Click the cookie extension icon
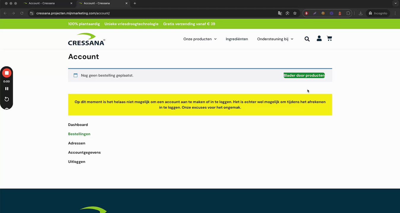This screenshot has width=400, height=213. click(323, 13)
